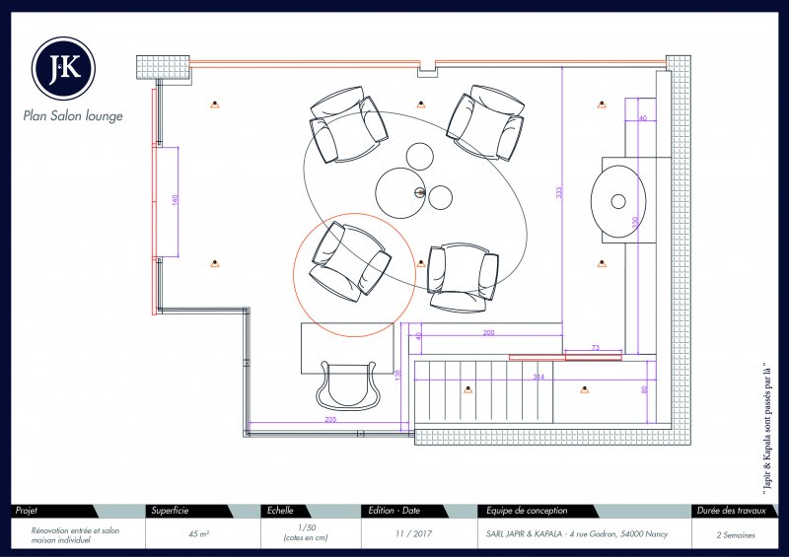Select the rectangular desk above the desk chair
This screenshot has width=789, height=557.
coord(348,347)
